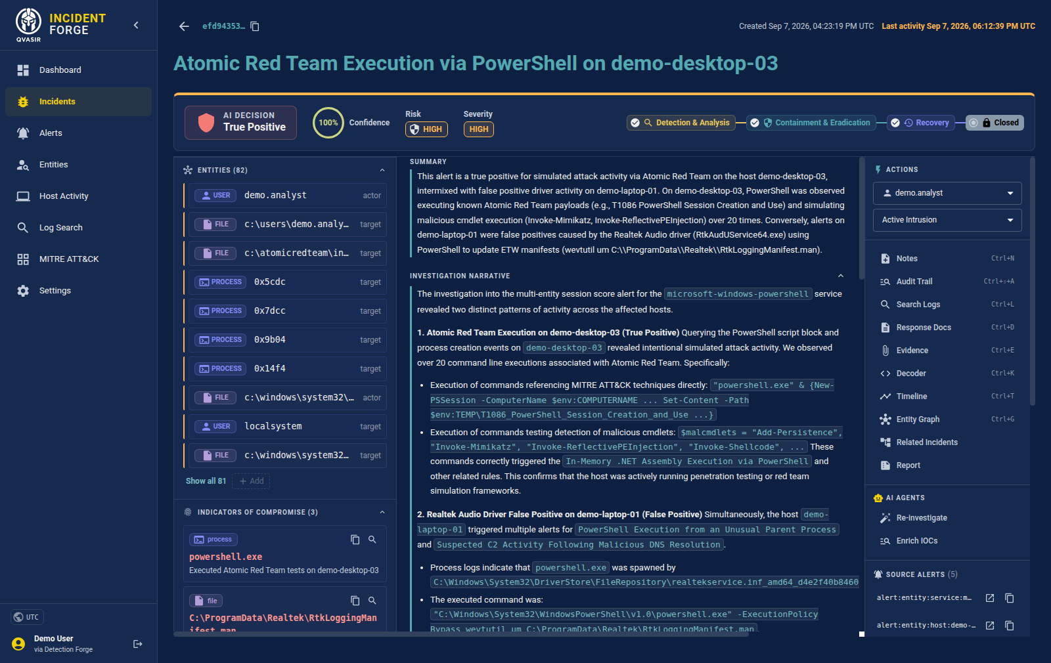Select the demo.analyst user entity
Screen dimensions: 1051x663
[x=288, y=196]
